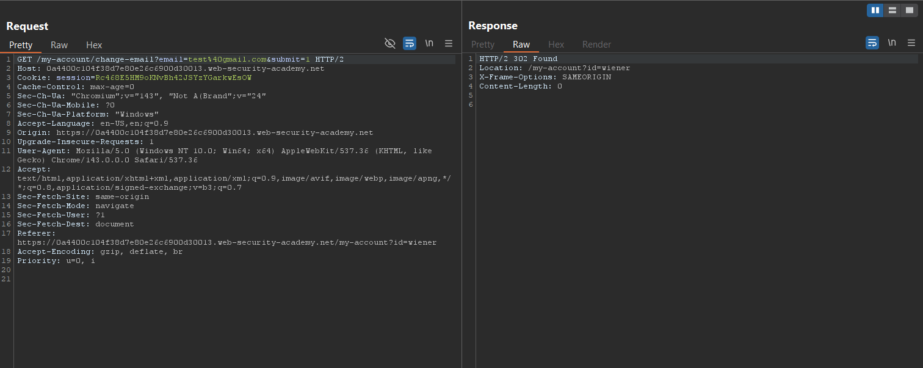Switch to Request Hex tab

(94, 45)
